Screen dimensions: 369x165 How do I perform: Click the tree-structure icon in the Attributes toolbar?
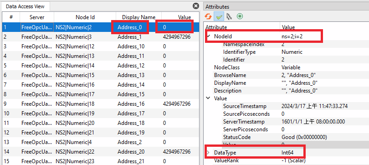tap(229, 16)
